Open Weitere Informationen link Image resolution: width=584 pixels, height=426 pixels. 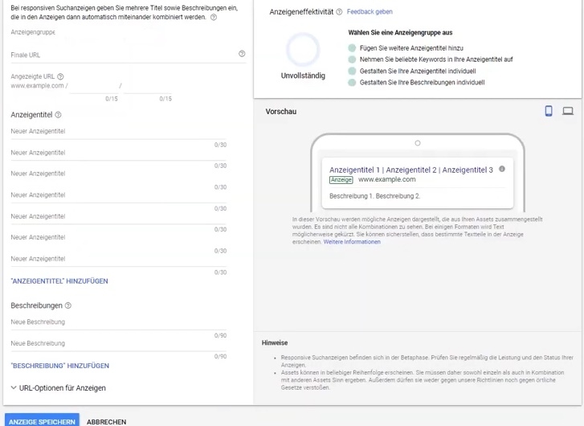[x=352, y=242]
